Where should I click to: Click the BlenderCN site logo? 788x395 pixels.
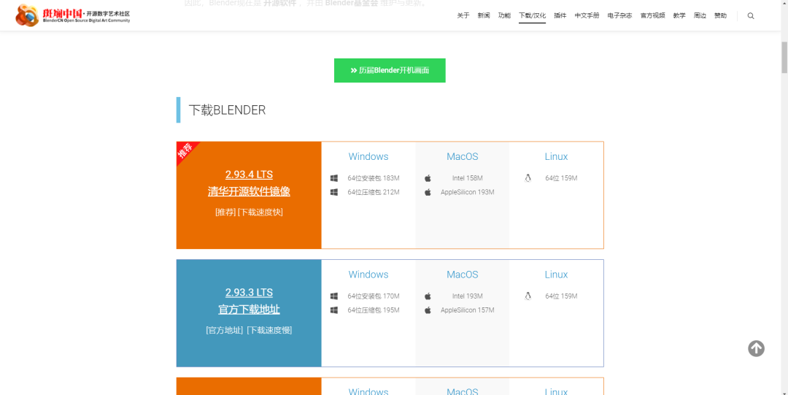pyautogui.click(x=73, y=15)
